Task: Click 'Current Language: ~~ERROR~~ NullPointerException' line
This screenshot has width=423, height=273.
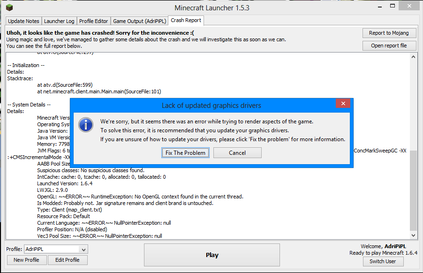Action: (x=104, y=223)
